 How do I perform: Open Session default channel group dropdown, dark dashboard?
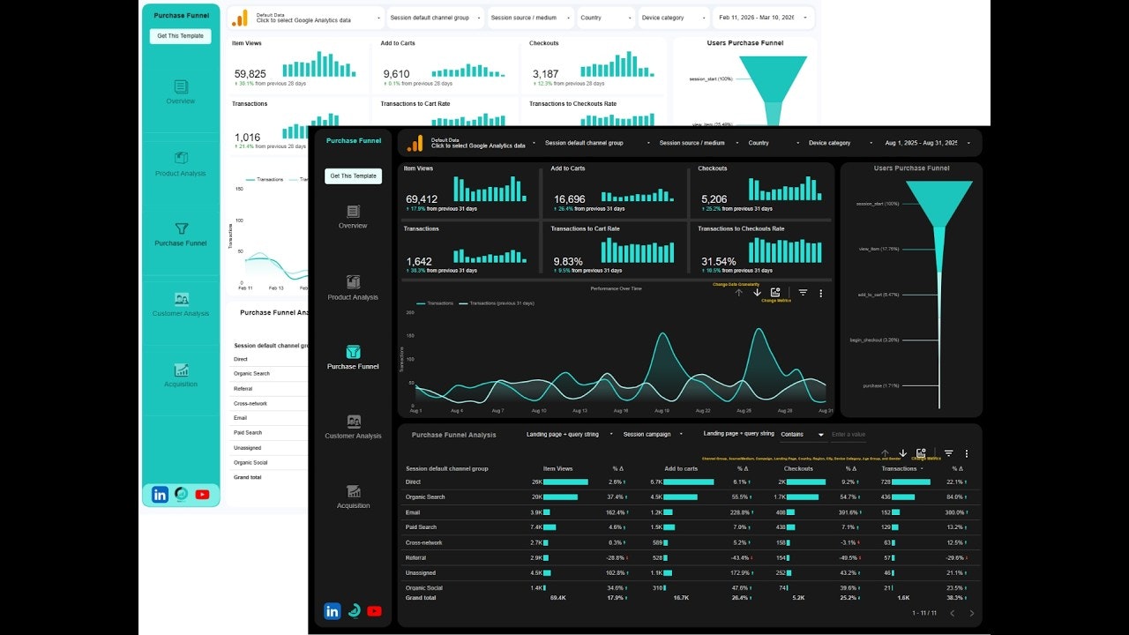point(595,143)
